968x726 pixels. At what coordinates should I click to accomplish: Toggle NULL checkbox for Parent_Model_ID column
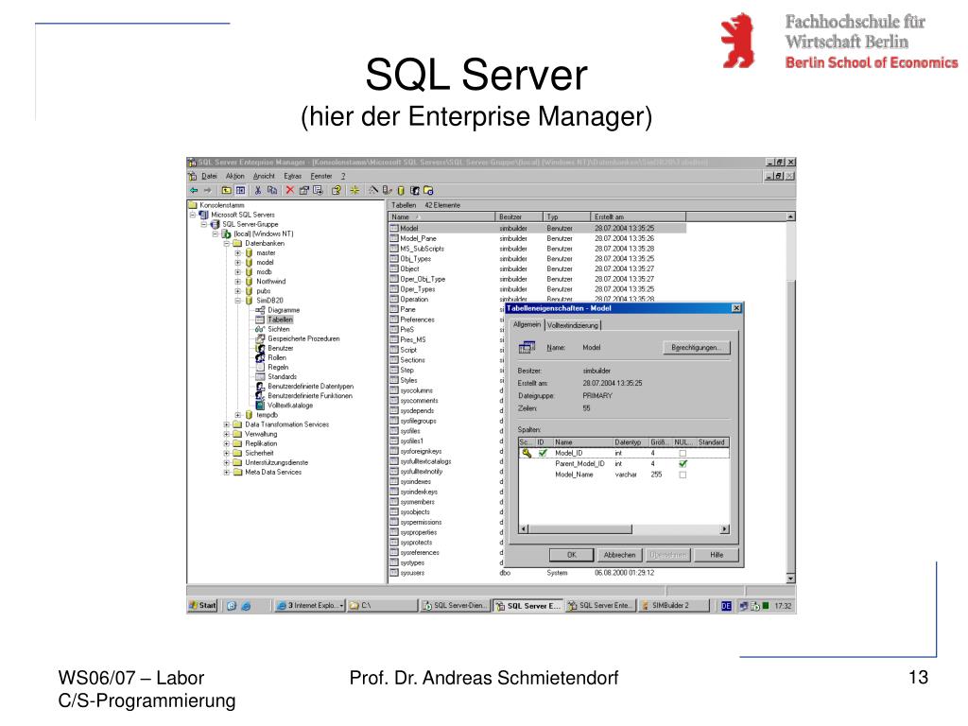683,463
